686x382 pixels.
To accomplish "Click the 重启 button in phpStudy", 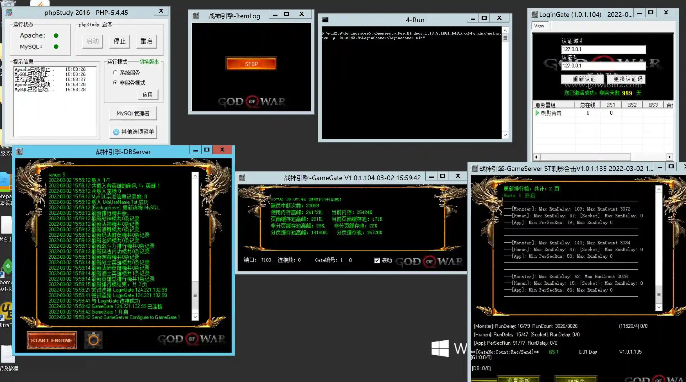I will click(x=146, y=41).
